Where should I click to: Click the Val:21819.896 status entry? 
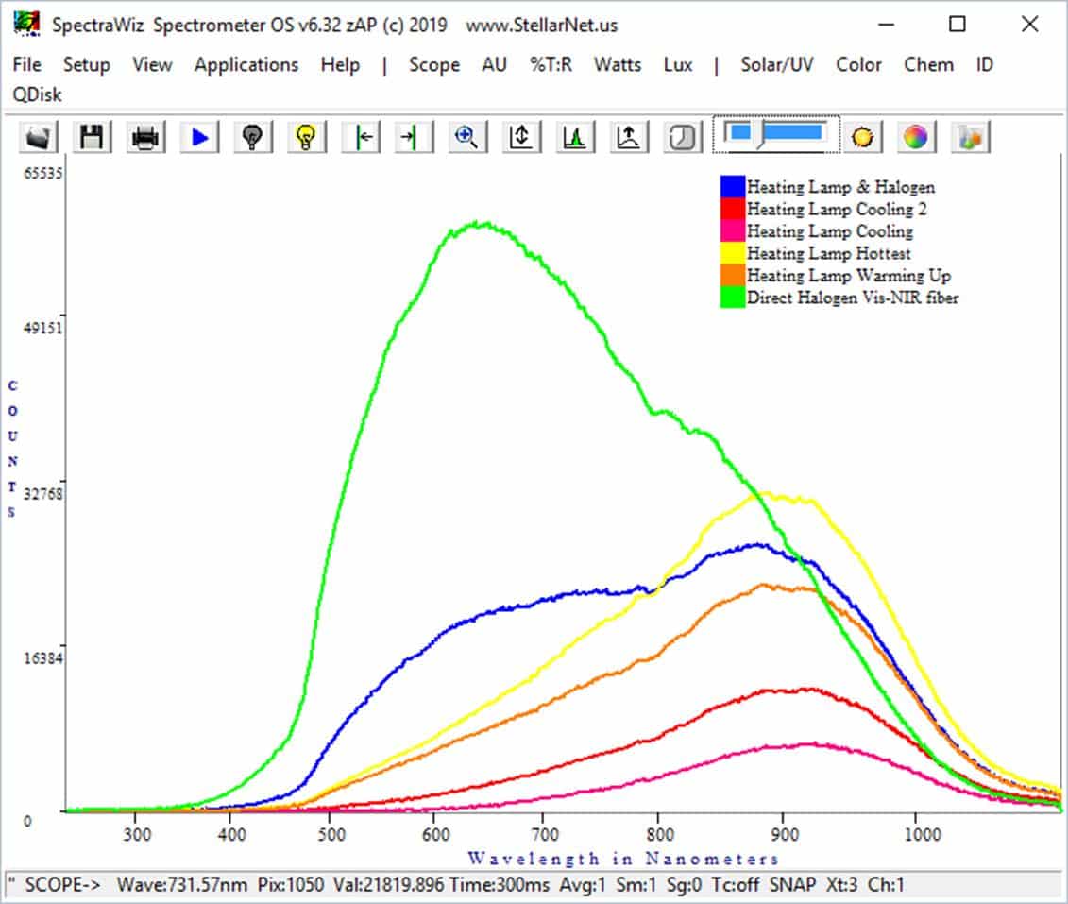[x=388, y=884]
